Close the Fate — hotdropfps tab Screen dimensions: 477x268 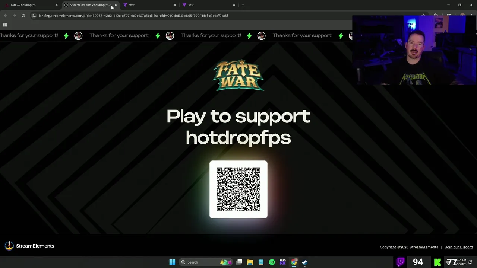pyautogui.click(x=57, y=5)
